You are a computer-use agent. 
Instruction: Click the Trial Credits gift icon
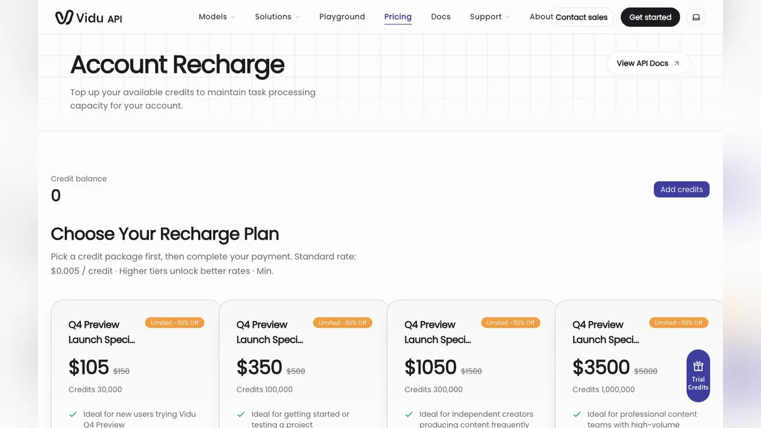(x=698, y=366)
